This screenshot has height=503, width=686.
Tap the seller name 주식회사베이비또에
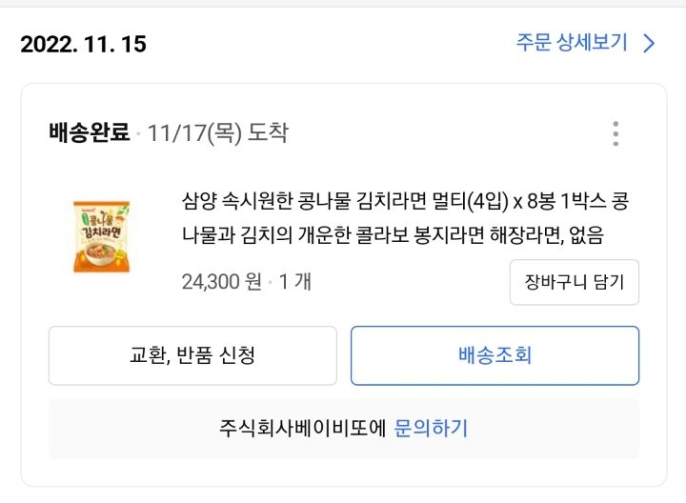click(x=302, y=428)
